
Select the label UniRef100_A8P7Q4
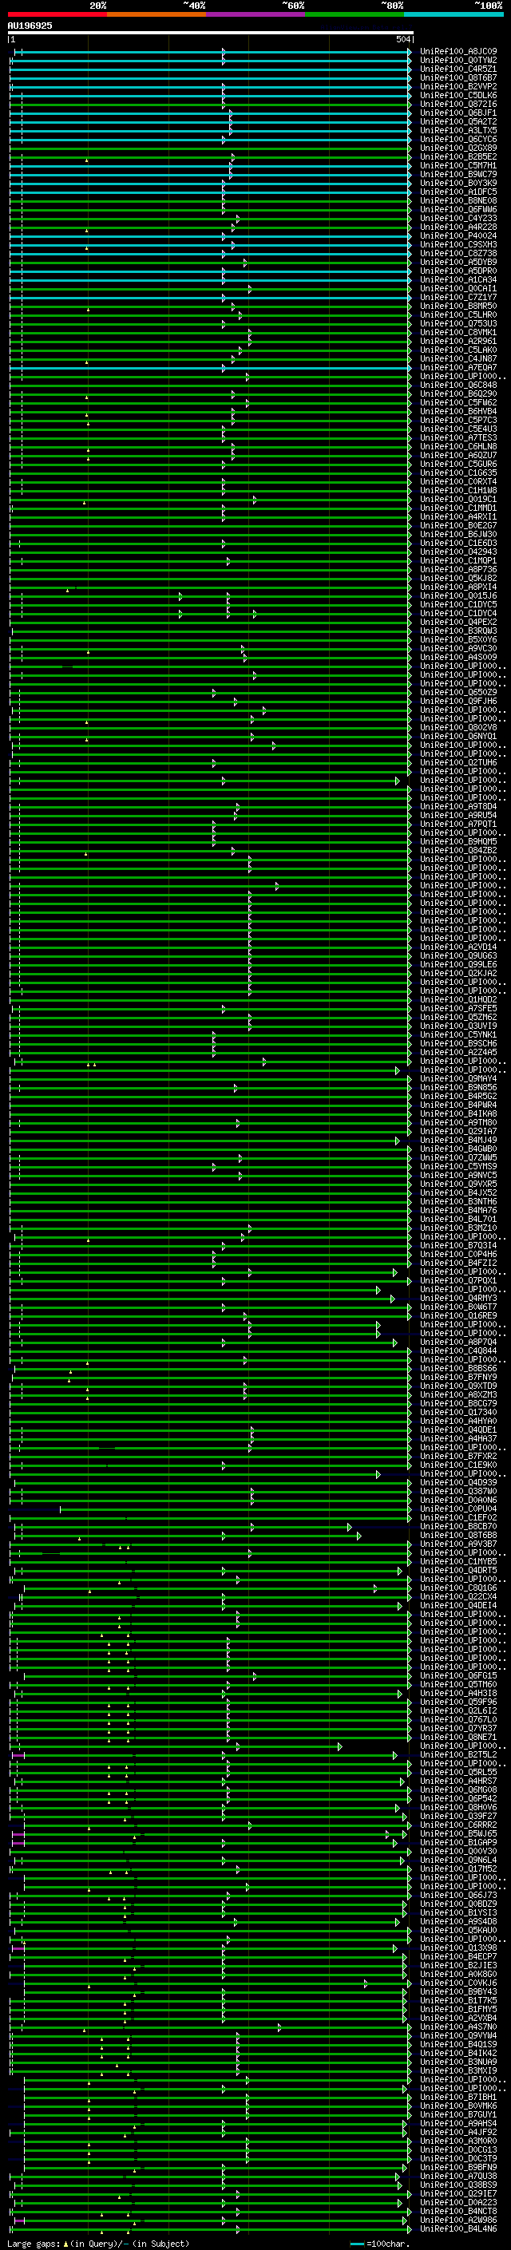[x=458, y=1342]
